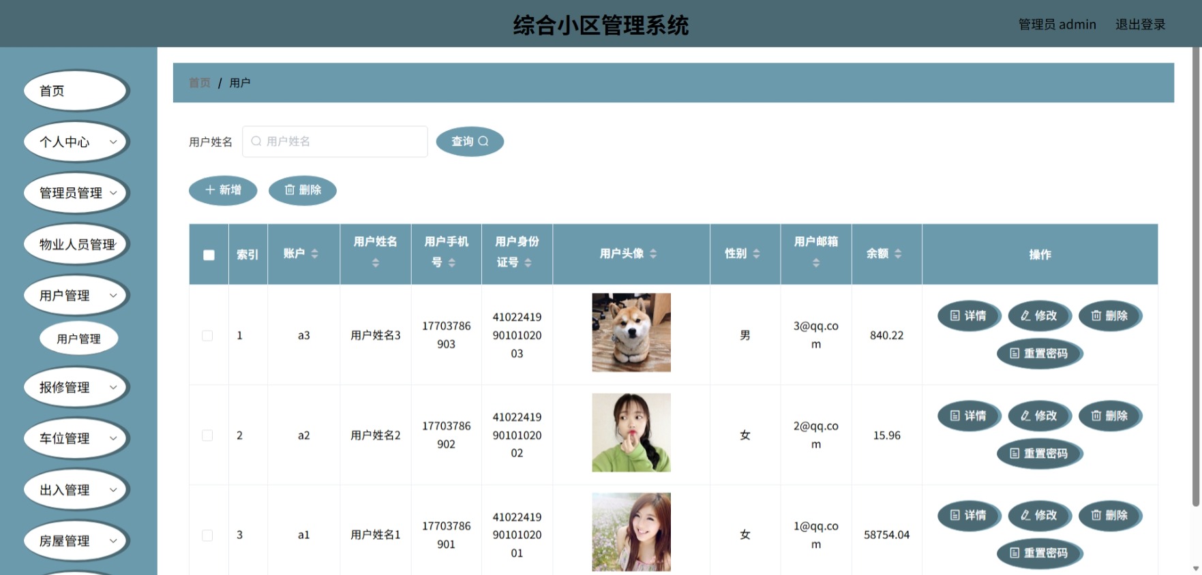Viewport: 1202px width, 575px height.
Task: Toggle the select-all checkbox in table header
Action: pyautogui.click(x=209, y=255)
